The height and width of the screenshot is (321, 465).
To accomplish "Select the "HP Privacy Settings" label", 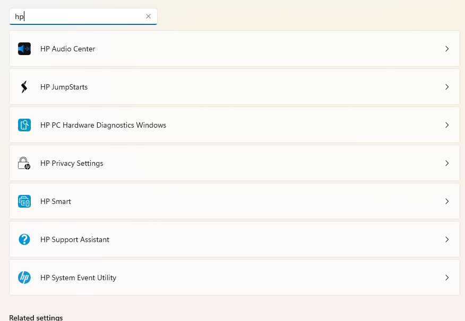I will 72,163.
